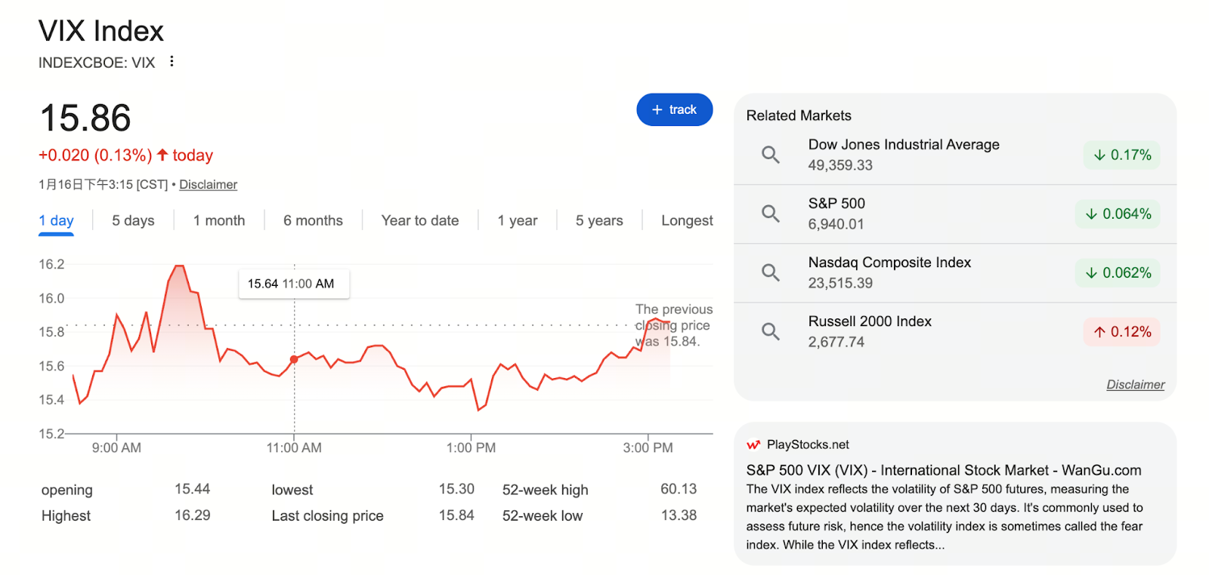1209x575 pixels.
Task: Open the S&P 500 VIX WanGu.com result
Action: pos(943,470)
